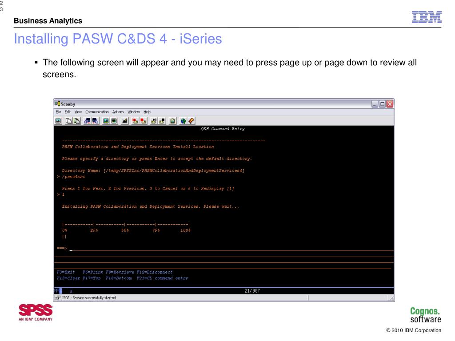Click the clipboard viewer toolbar icon

coord(173,121)
